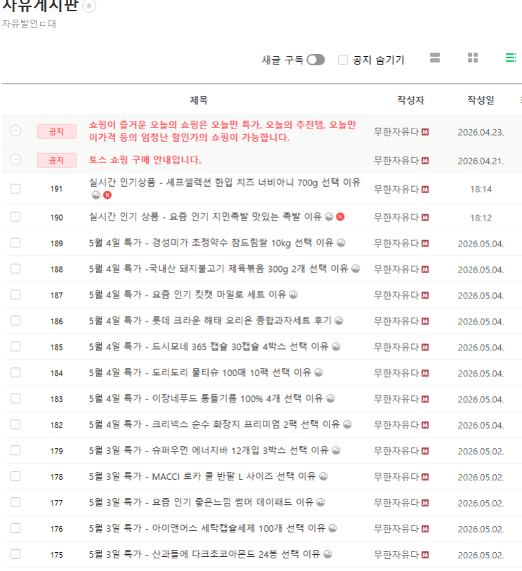This screenshot has height=571, width=522.
Task: Click the minus circle on 쇼핑이 즐거운 notice
Action: point(15,131)
